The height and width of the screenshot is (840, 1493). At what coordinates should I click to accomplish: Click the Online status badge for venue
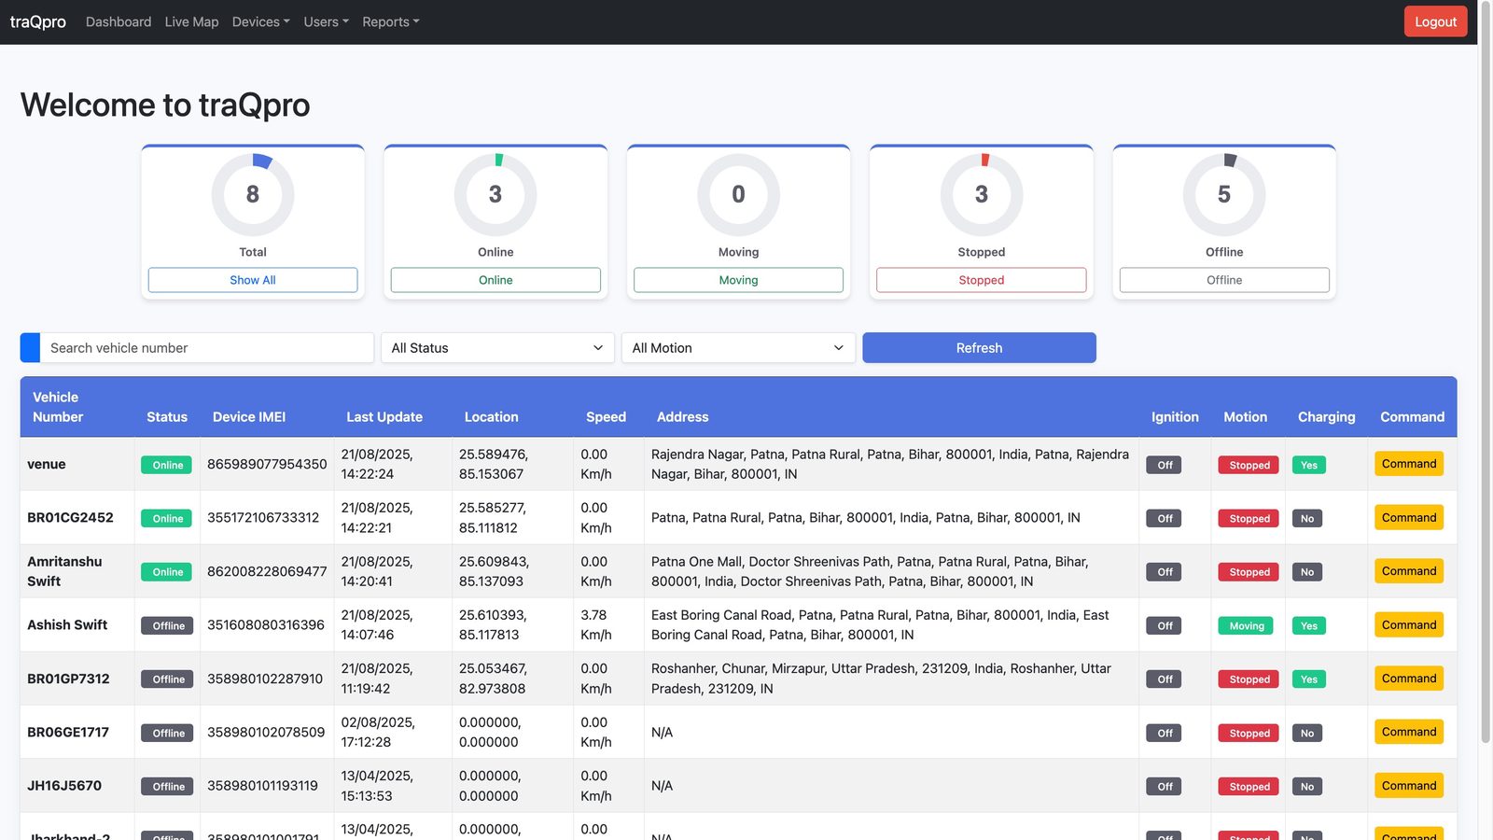pos(167,465)
